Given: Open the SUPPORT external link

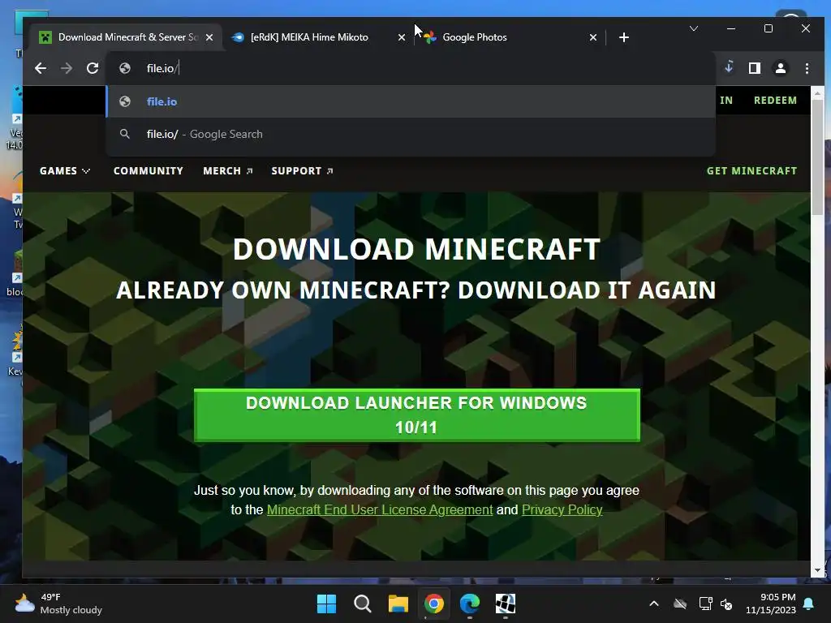Looking at the screenshot, I should tap(302, 171).
